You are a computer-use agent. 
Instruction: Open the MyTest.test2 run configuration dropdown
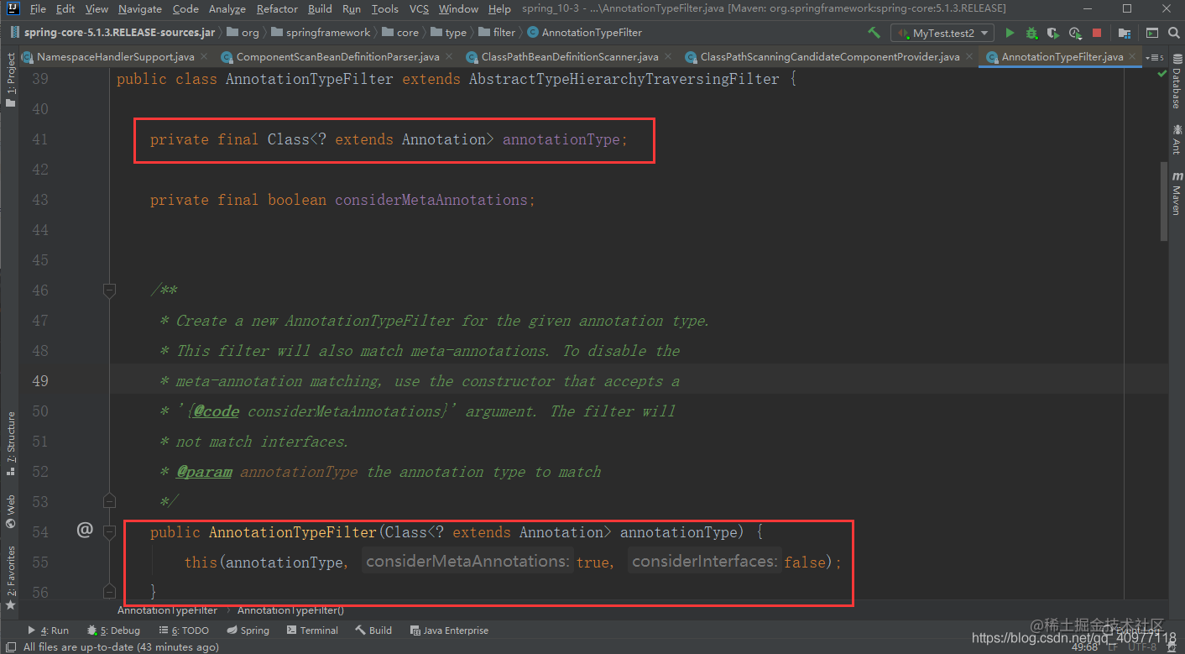pyautogui.click(x=943, y=33)
